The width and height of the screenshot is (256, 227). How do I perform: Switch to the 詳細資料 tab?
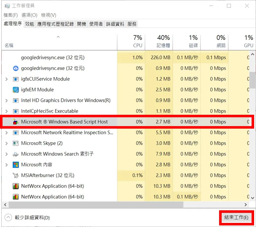pyautogui.click(x=115, y=24)
